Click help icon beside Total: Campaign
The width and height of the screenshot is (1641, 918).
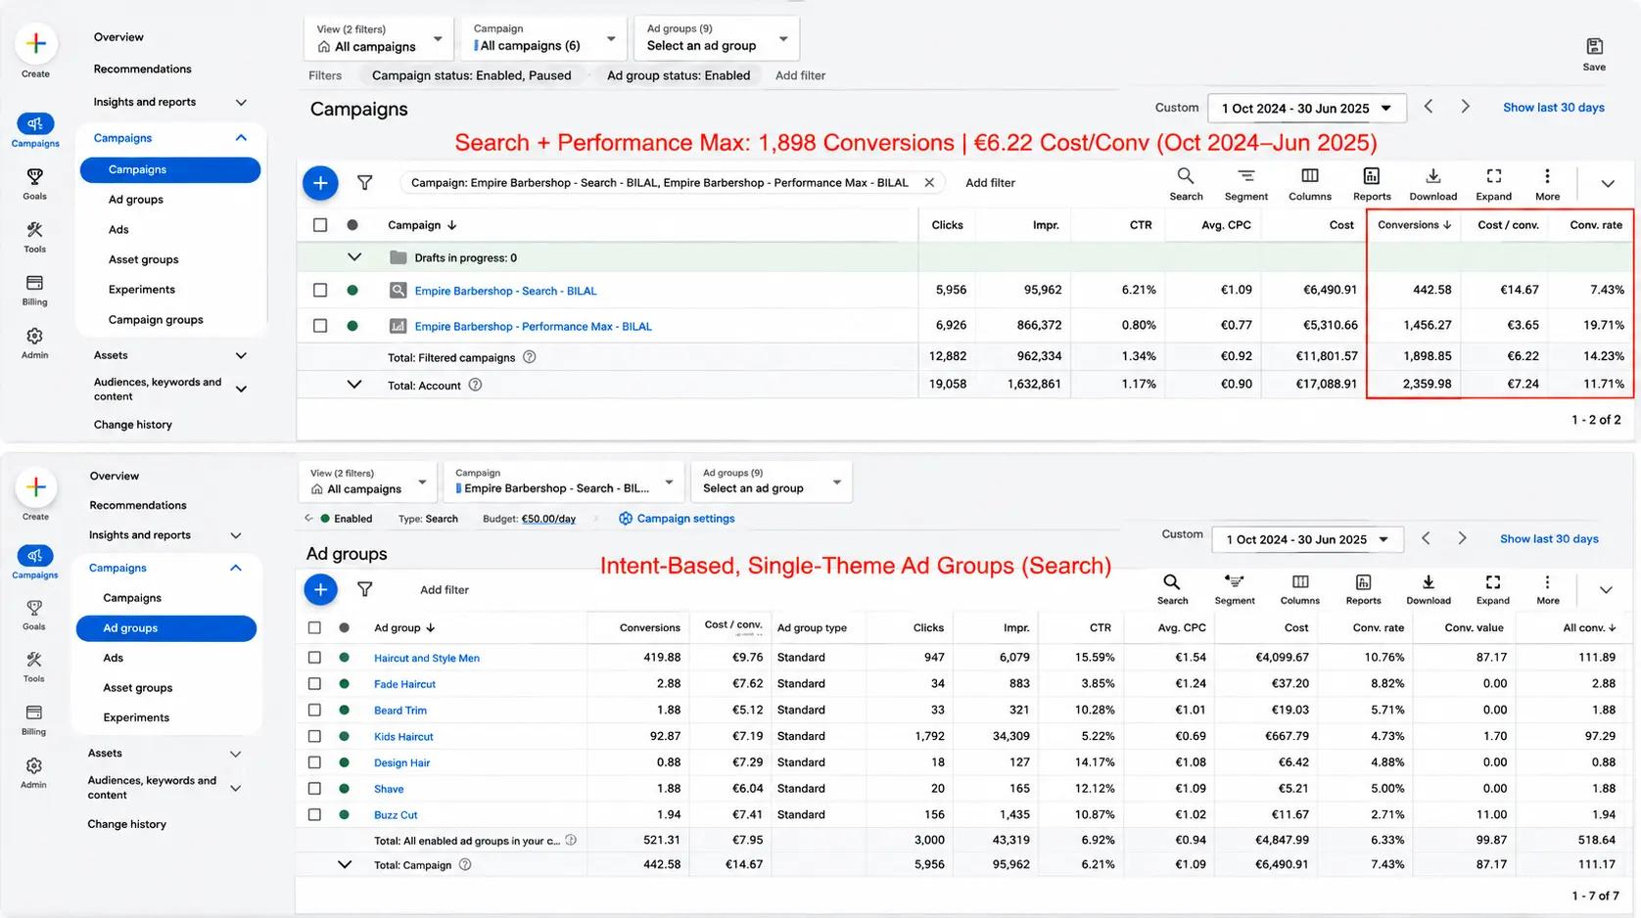pyautogui.click(x=465, y=864)
